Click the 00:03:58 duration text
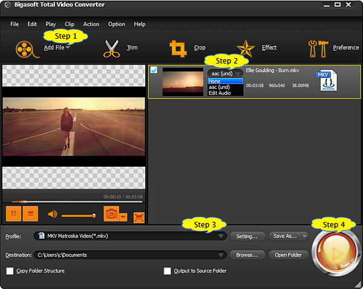 pyautogui.click(x=255, y=85)
